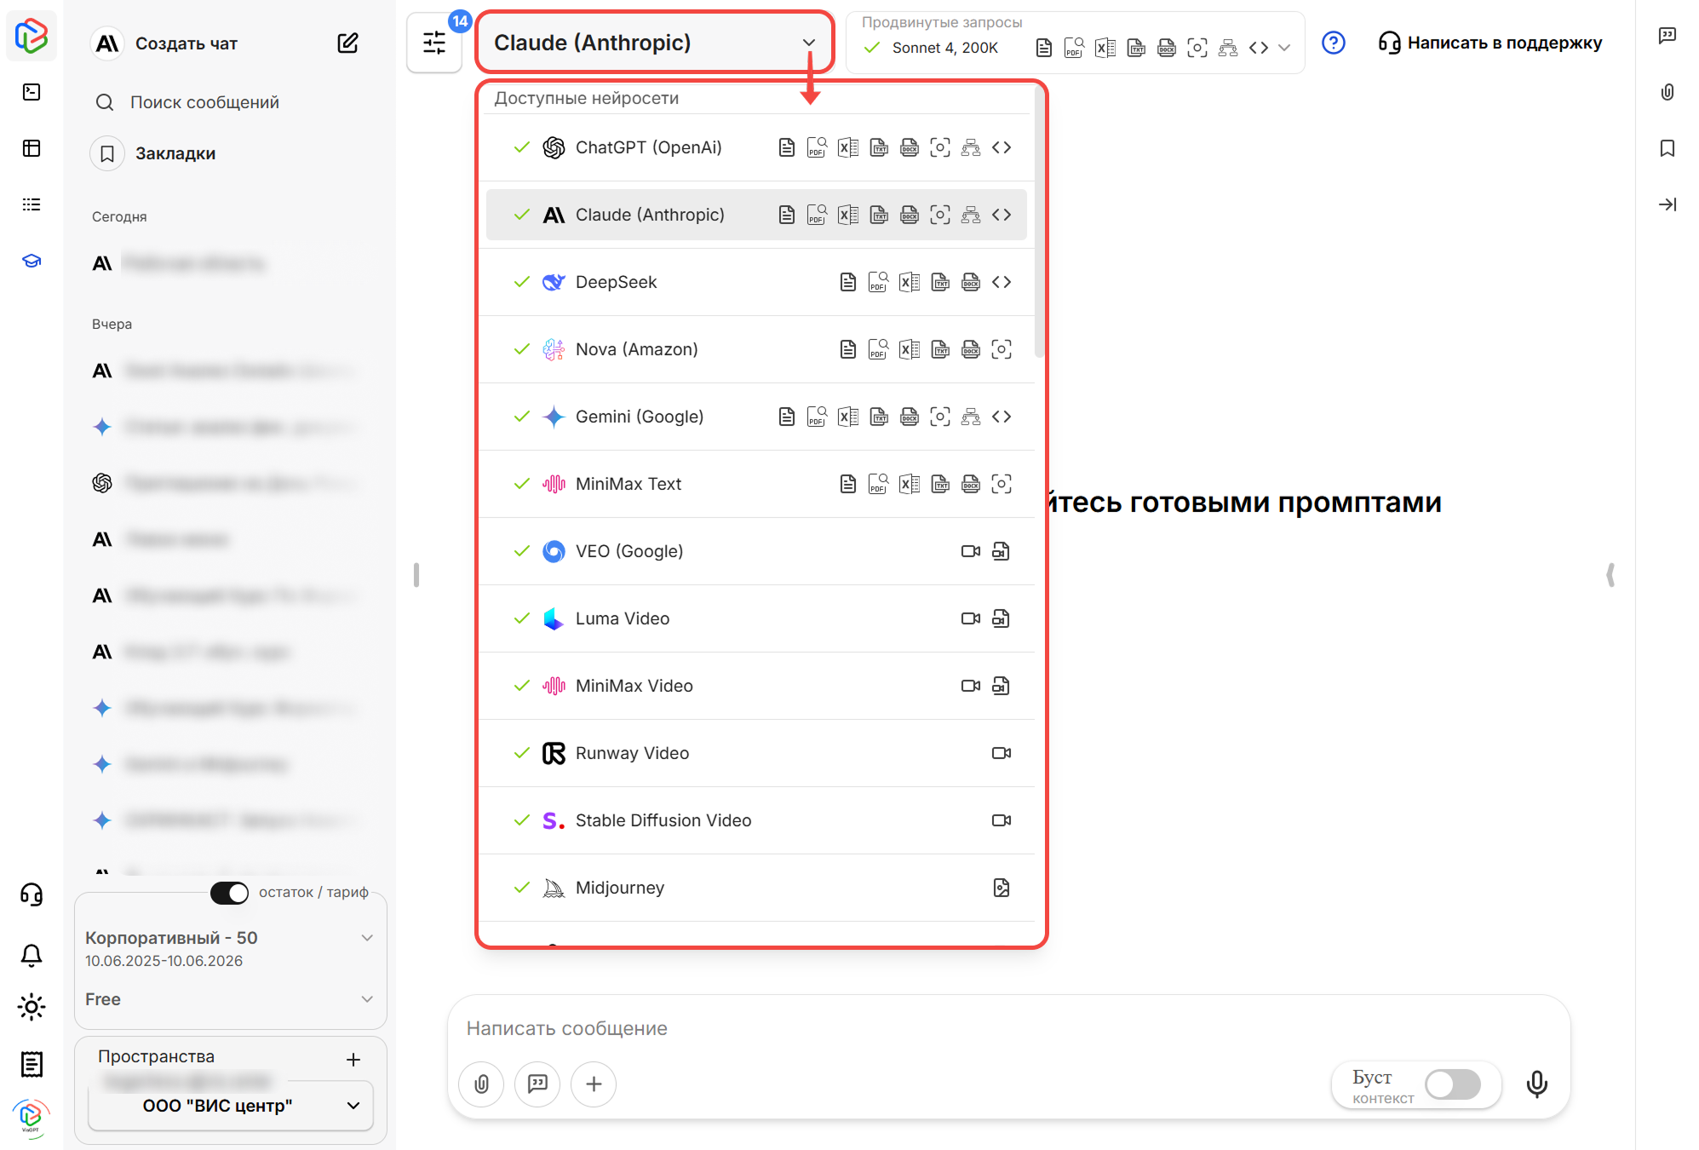Select Nova (Amazon) from the list
The image size is (1699, 1150).
click(756, 349)
